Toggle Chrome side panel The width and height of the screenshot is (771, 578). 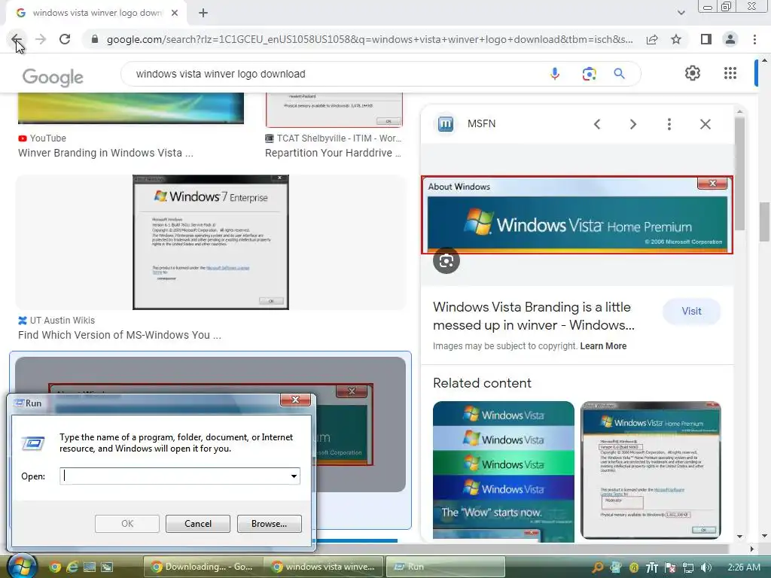[705, 39]
